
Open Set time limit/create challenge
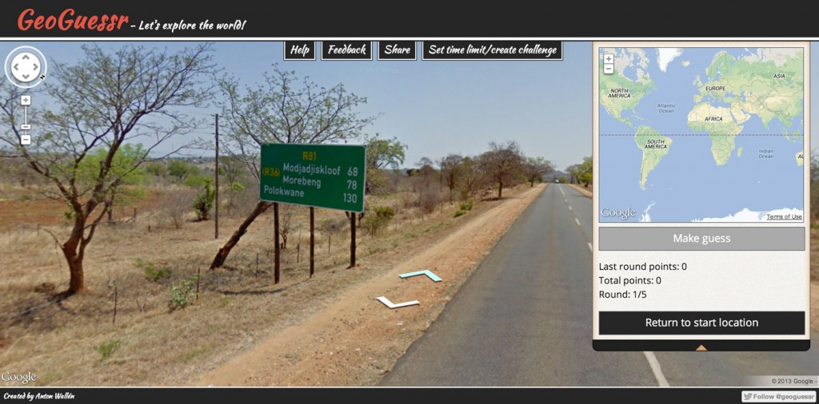[x=492, y=50]
